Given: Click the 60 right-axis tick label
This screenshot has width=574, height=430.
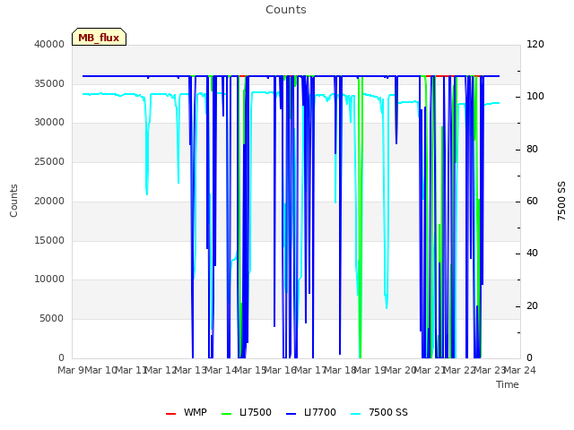Looking at the screenshot, I should tap(532, 201).
